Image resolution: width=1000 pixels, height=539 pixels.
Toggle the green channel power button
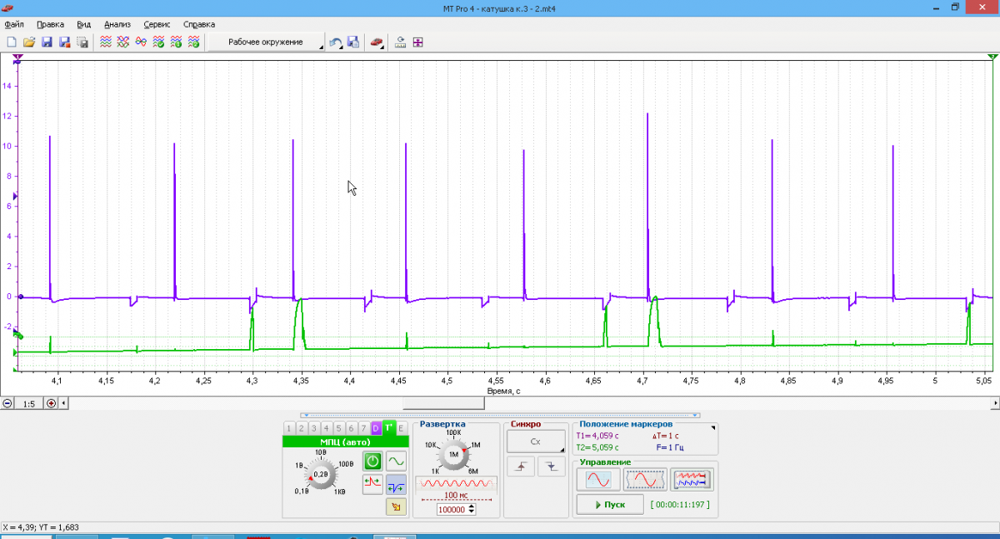tap(372, 461)
